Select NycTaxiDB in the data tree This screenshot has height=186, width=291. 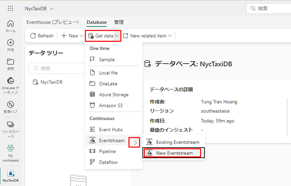(x=51, y=82)
